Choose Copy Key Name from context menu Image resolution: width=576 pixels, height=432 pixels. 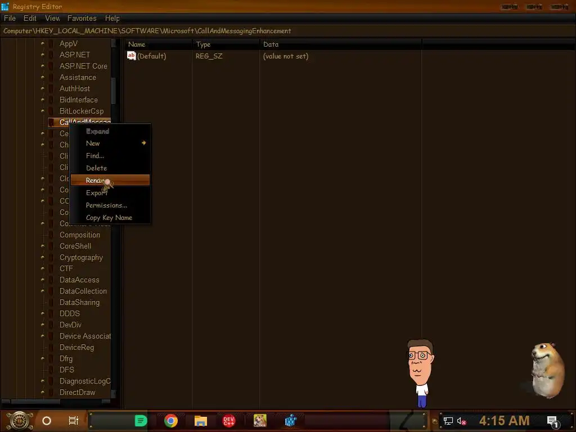(110, 218)
